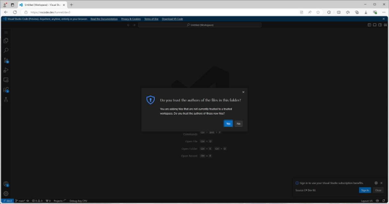Close the workspace trust dialog
Viewport: 389px width, 204px height.
(243, 92)
